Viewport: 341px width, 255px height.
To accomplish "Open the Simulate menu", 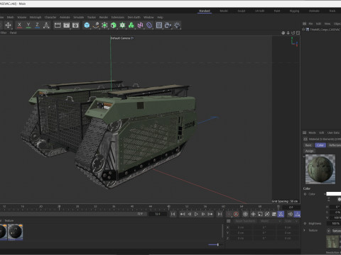I will pyautogui.click(x=79, y=17).
